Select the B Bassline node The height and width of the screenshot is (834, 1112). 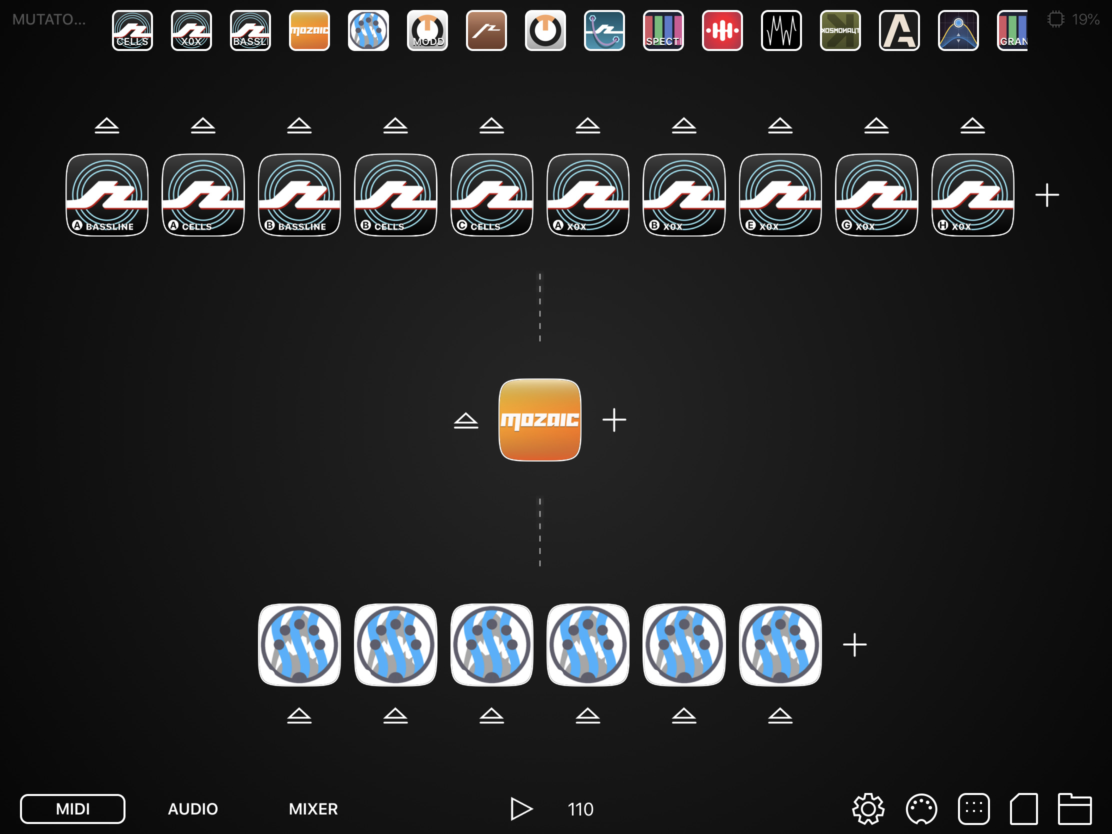point(299,195)
